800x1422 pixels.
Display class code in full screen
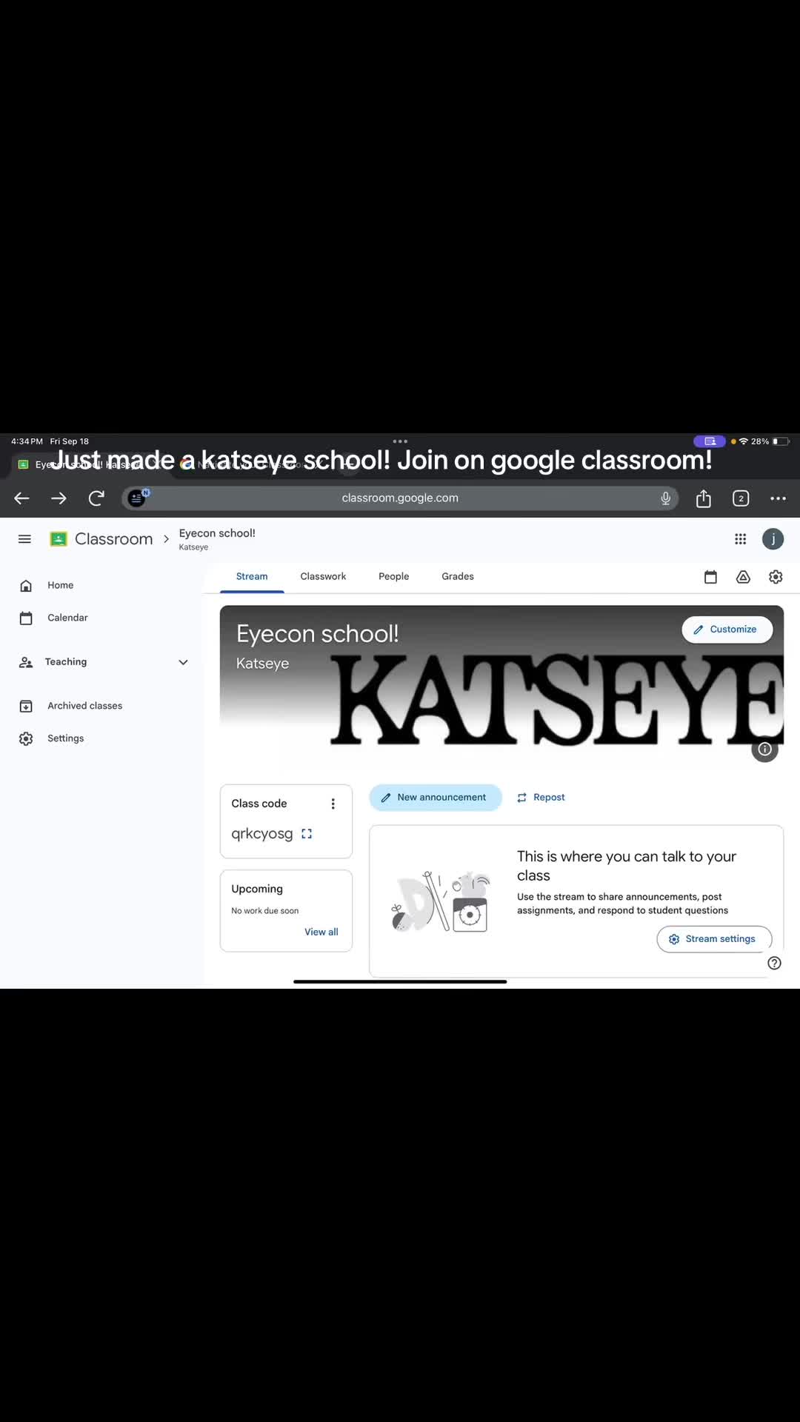point(307,834)
